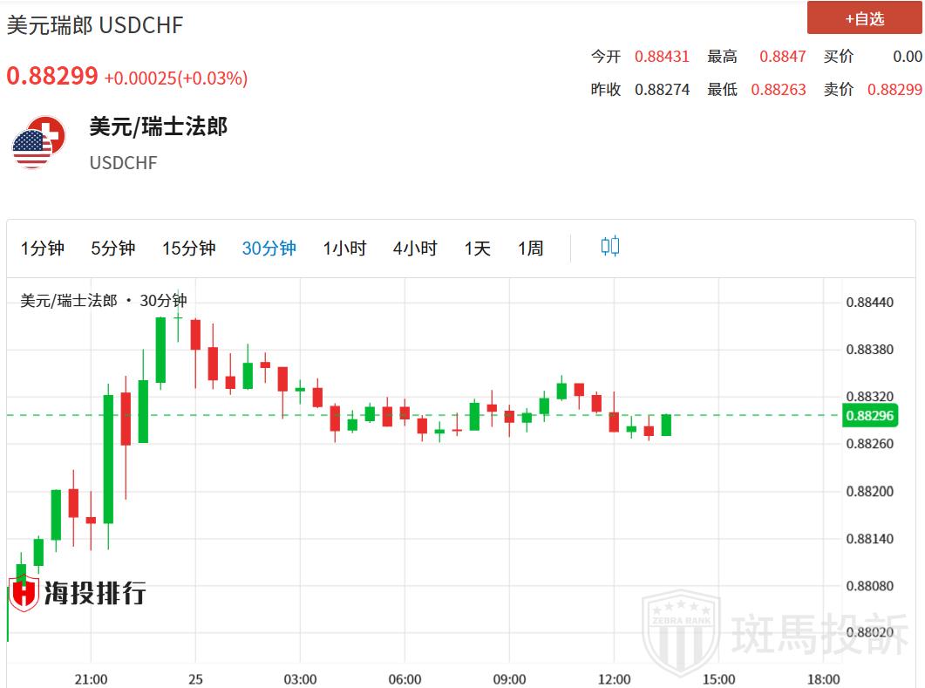Click the green 0.88296 current price label
The height and width of the screenshot is (688, 925).
870,416
